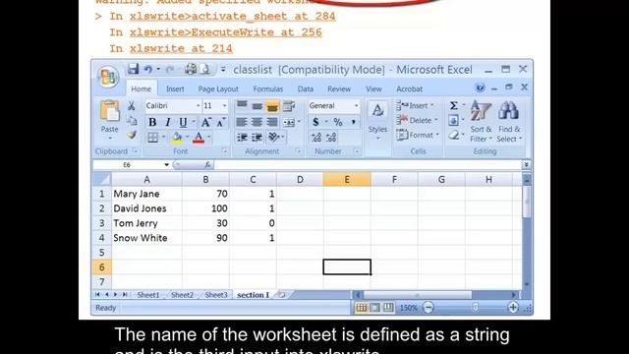Image resolution: width=629 pixels, height=354 pixels.
Task: Switch to Page Break Preview view
Action: [x=388, y=308]
